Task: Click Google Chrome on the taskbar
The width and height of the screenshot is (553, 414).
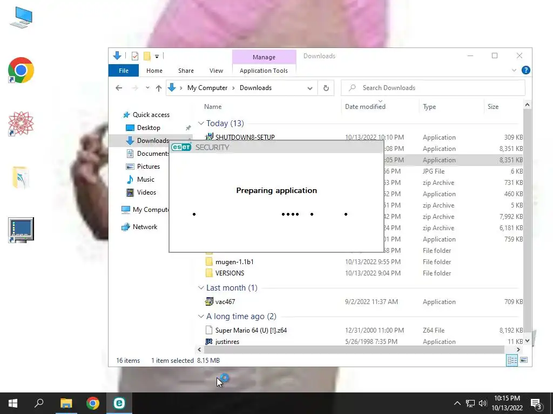Action: click(93, 403)
